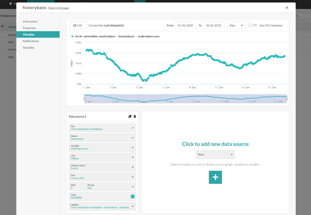Click the color swatch #2DBBBB
The width and height of the screenshot is (311, 215).
133,196
